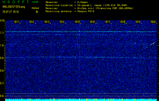Click the 0.8 kHz axis label
This screenshot has height=101, width=159.
point(2,71)
